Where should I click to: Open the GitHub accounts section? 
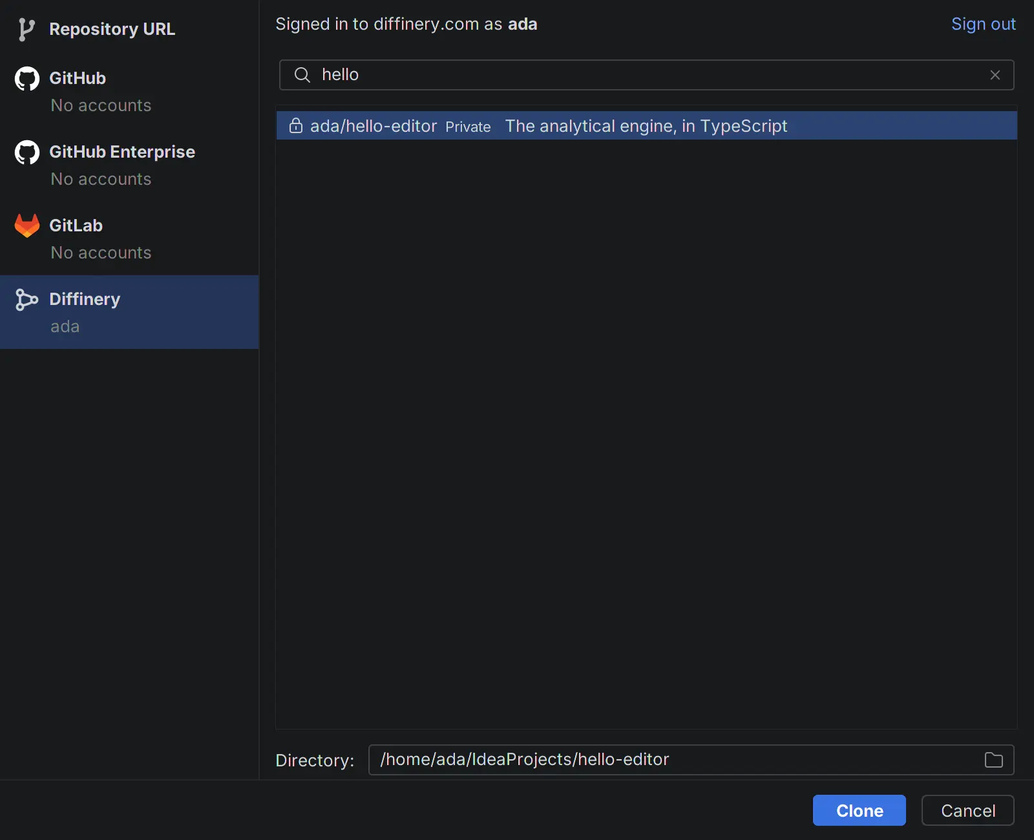coord(129,91)
